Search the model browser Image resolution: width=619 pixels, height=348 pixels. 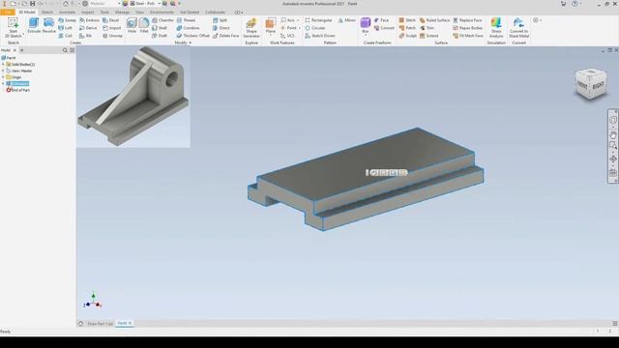(65, 50)
